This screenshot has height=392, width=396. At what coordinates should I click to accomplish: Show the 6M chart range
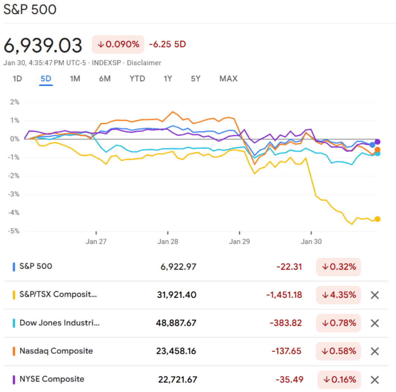[x=105, y=79]
